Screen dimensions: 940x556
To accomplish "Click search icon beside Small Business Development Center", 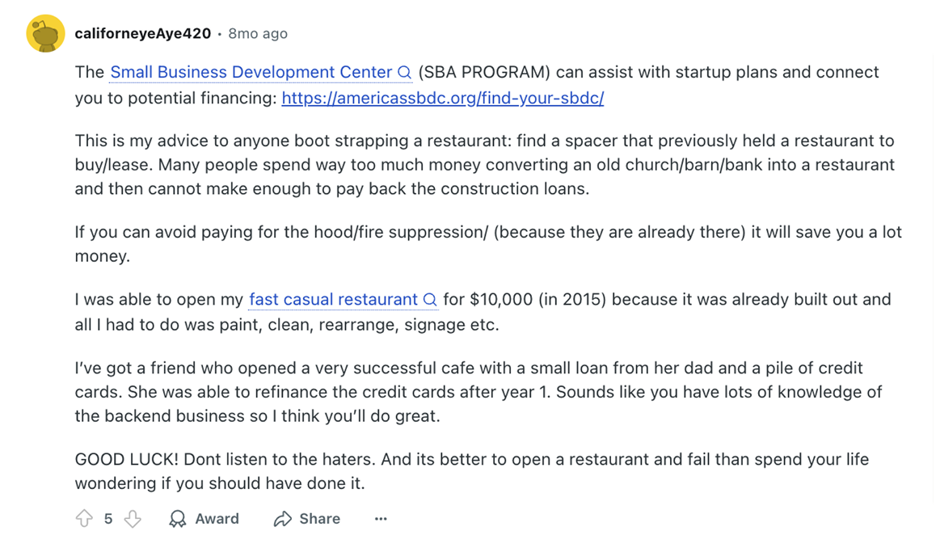I will pyautogui.click(x=405, y=73).
